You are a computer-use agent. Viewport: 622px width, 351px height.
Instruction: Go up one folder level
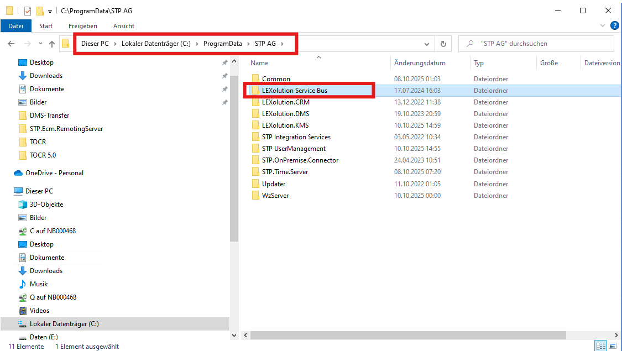51,44
